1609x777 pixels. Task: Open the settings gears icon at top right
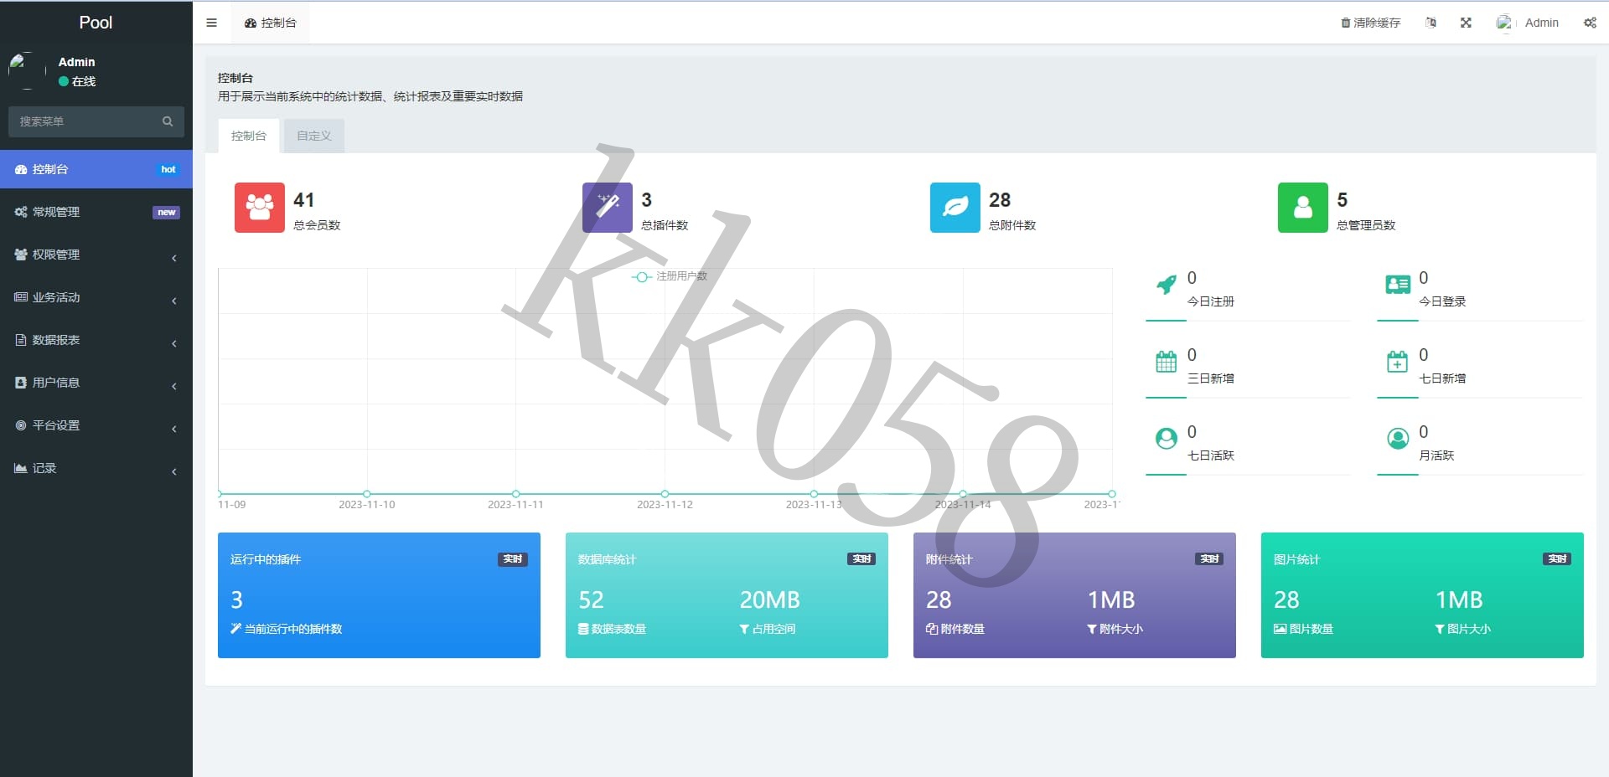(x=1590, y=23)
